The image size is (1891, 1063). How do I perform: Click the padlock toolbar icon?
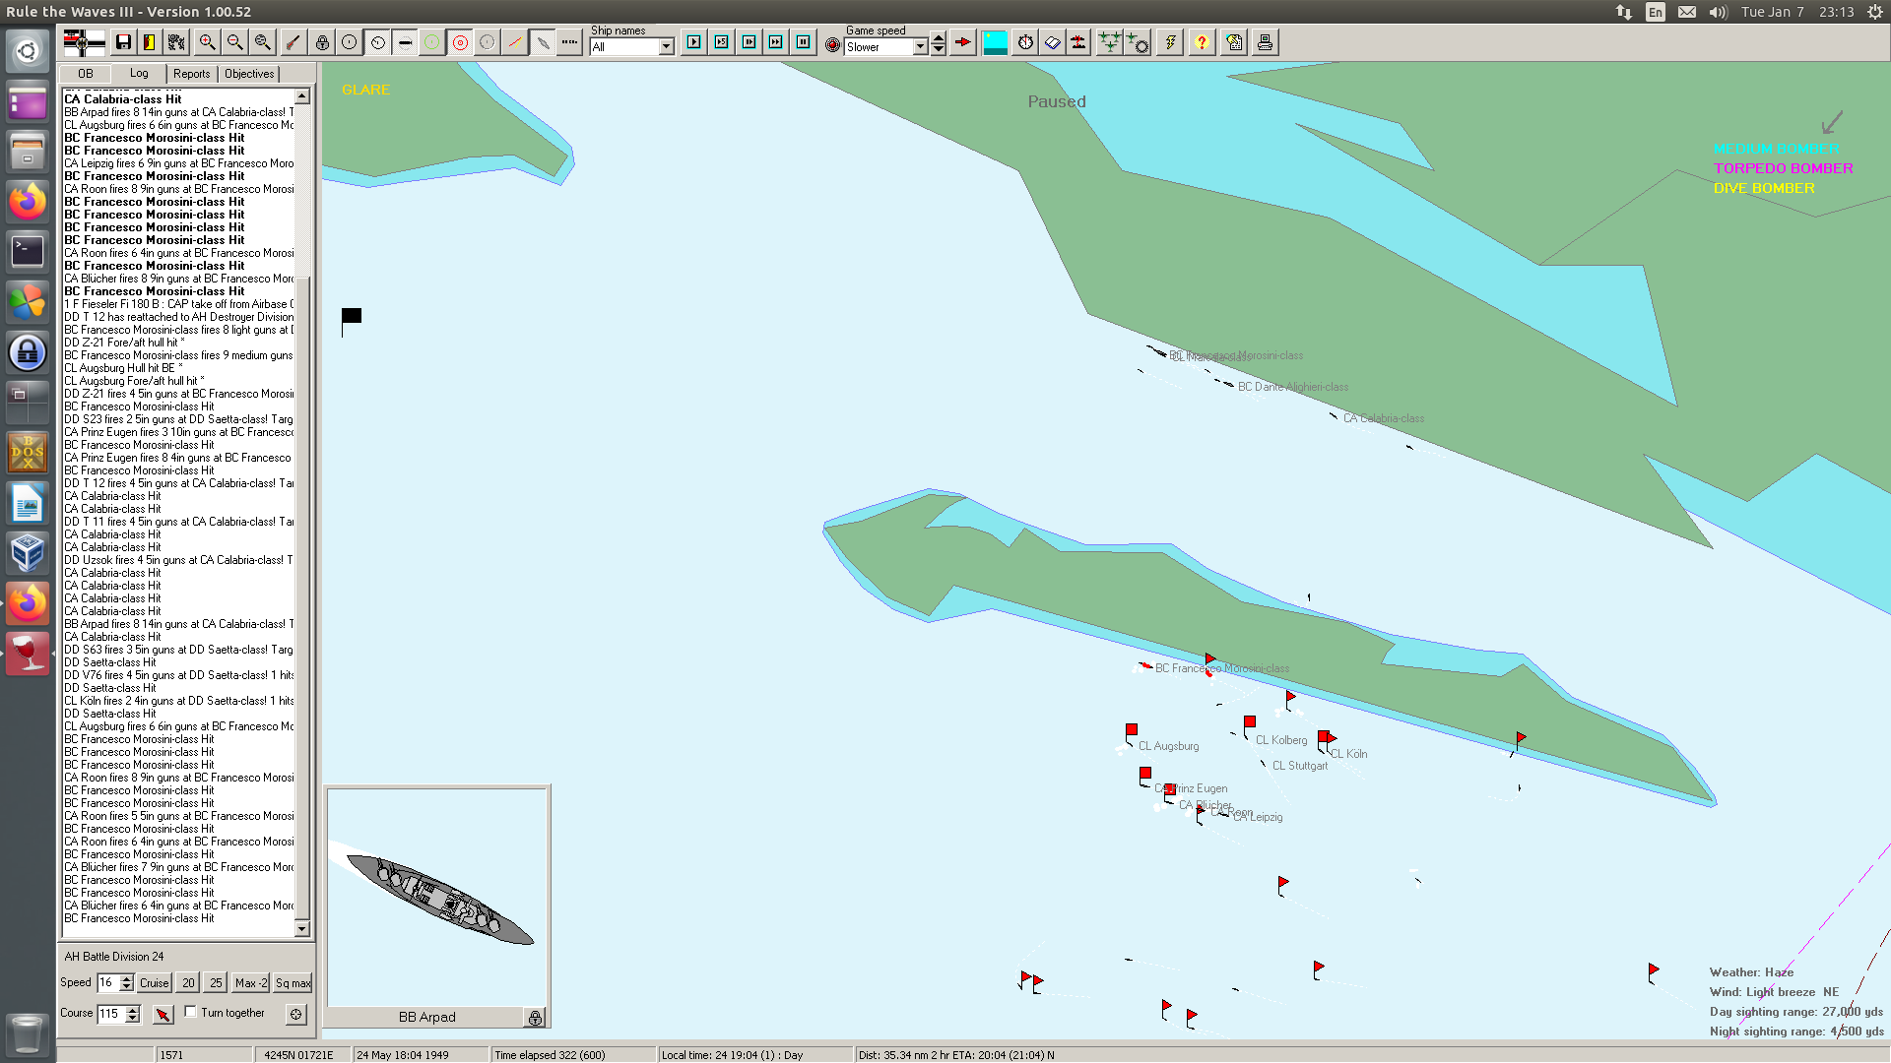point(322,42)
